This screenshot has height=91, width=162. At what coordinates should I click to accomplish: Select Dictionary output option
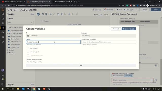(129, 76)
